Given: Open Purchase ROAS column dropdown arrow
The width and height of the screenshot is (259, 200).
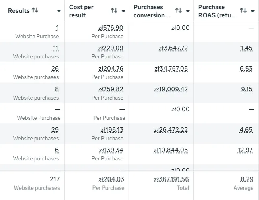Looking at the screenshot, I should coord(252,11).
